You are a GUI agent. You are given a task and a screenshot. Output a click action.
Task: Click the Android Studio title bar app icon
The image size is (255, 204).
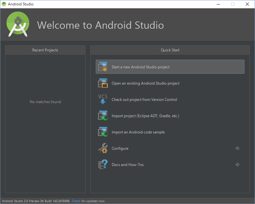click(x=4, y=4)
